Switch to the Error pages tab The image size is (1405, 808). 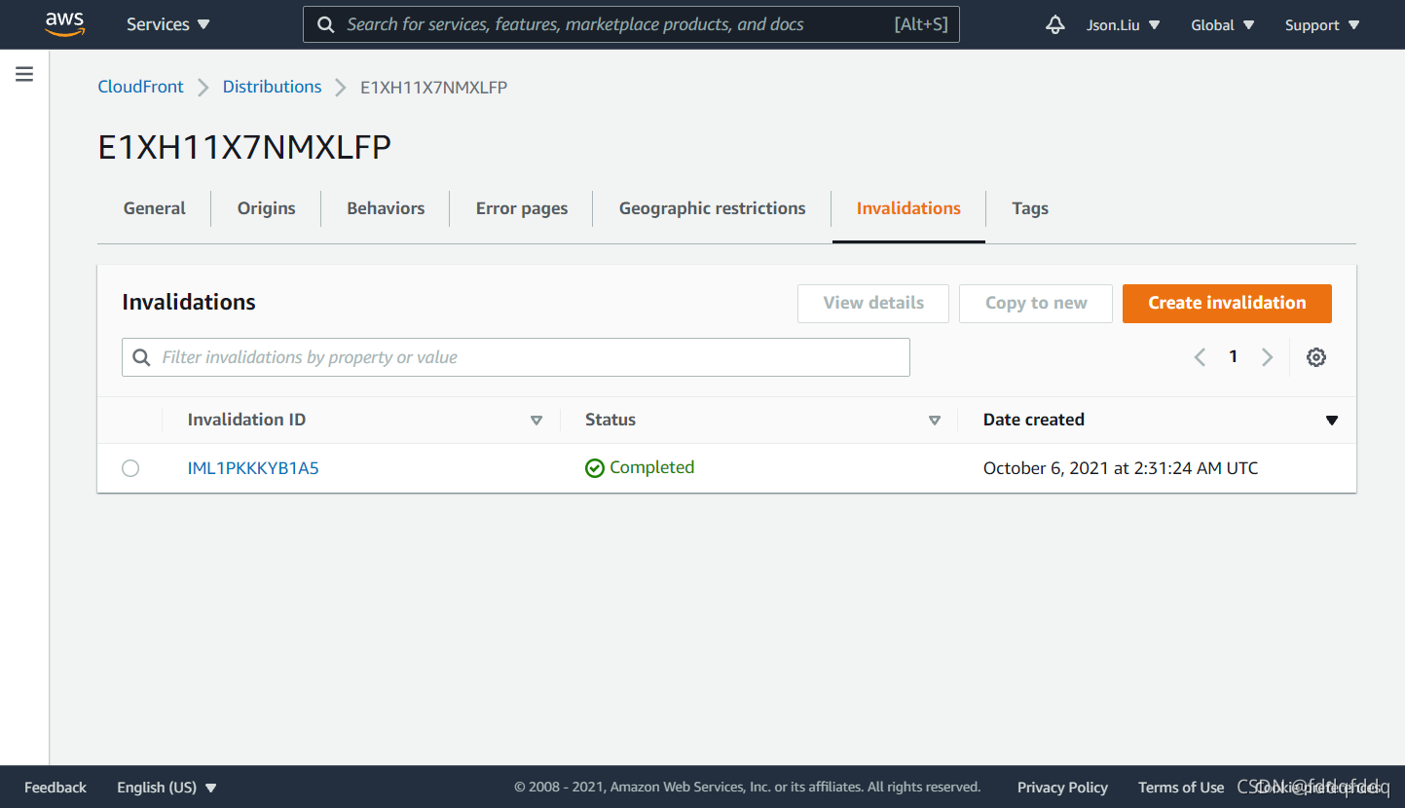tap(522, 208)
